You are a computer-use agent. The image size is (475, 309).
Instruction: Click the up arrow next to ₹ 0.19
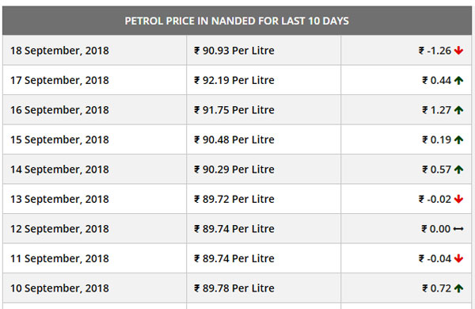click(458, 139)
